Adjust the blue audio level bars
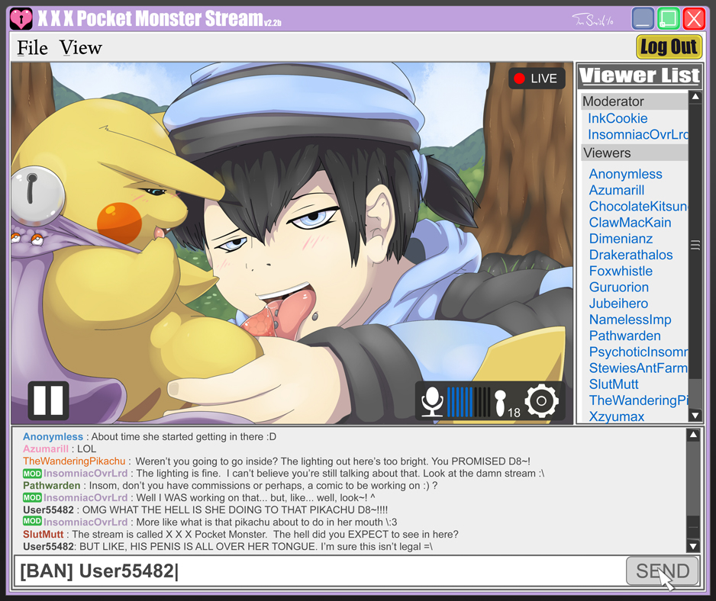716x601 pixels. coord(469,402)
